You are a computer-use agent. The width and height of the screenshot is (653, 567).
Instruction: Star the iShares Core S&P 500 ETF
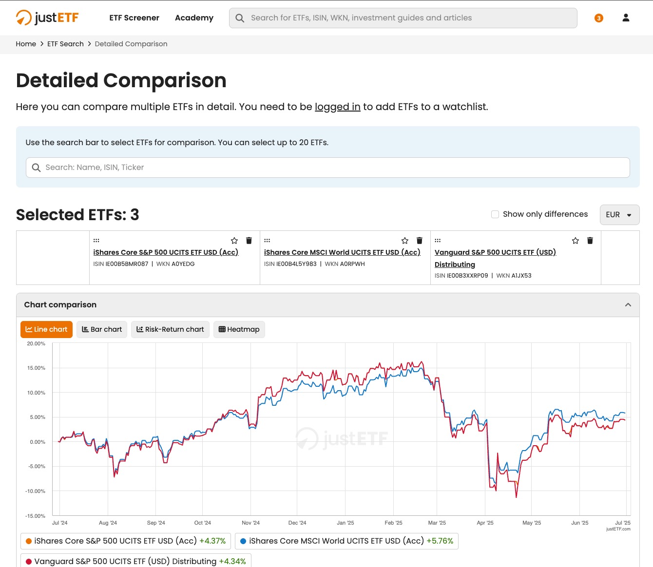234,241
